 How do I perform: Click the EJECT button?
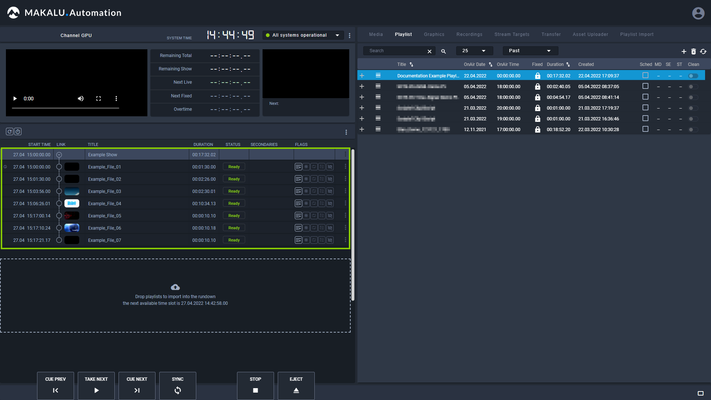coord(296,386)
